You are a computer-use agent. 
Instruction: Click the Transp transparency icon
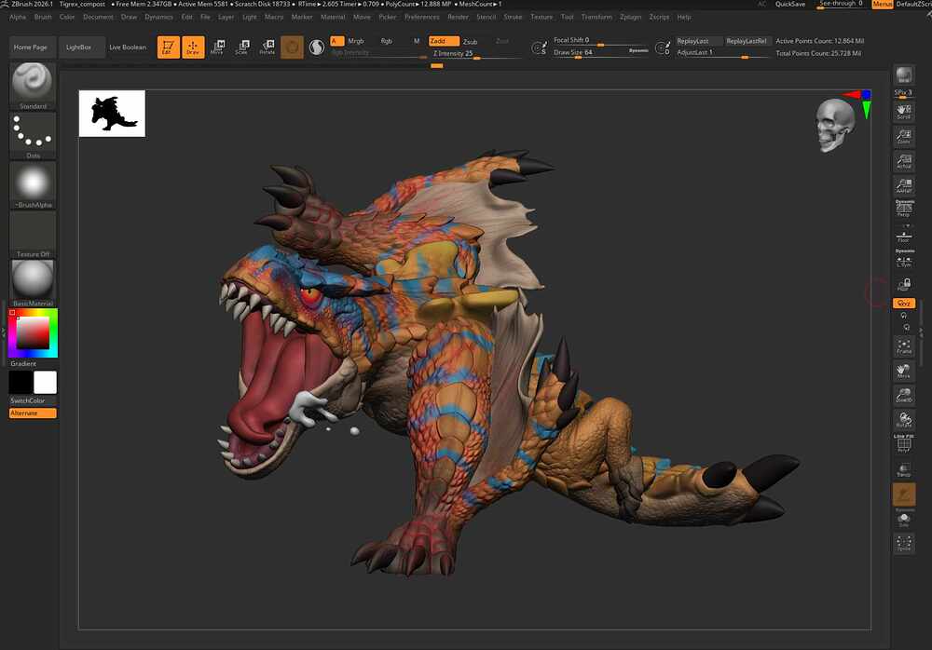[904, 470]
